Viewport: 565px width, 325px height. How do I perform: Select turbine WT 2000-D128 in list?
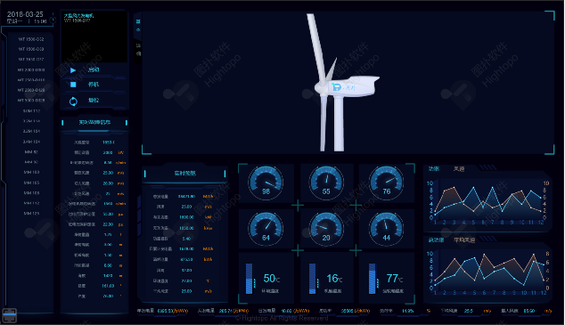click(31, 90)
